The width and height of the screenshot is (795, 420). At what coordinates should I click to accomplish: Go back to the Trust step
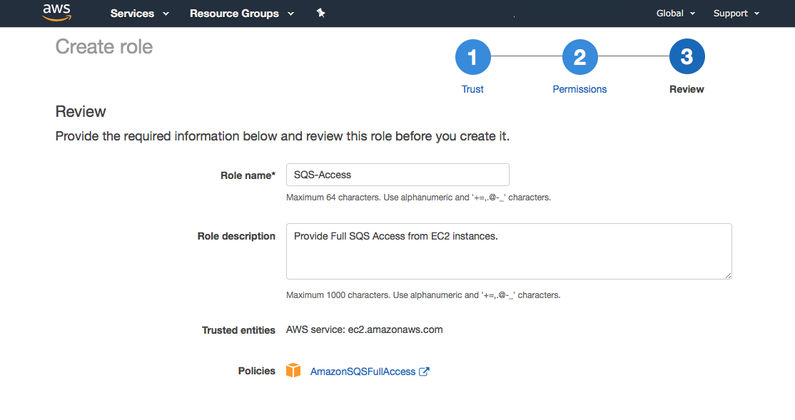point(472,89)
